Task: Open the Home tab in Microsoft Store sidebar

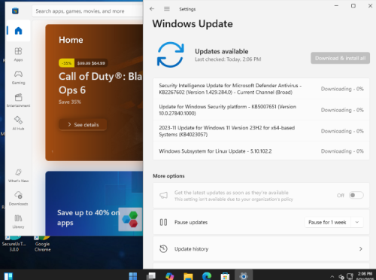Action: click(x=18, y=31)
